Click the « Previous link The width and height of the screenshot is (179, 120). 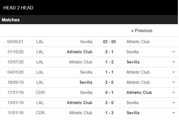(x=142, y=31)
